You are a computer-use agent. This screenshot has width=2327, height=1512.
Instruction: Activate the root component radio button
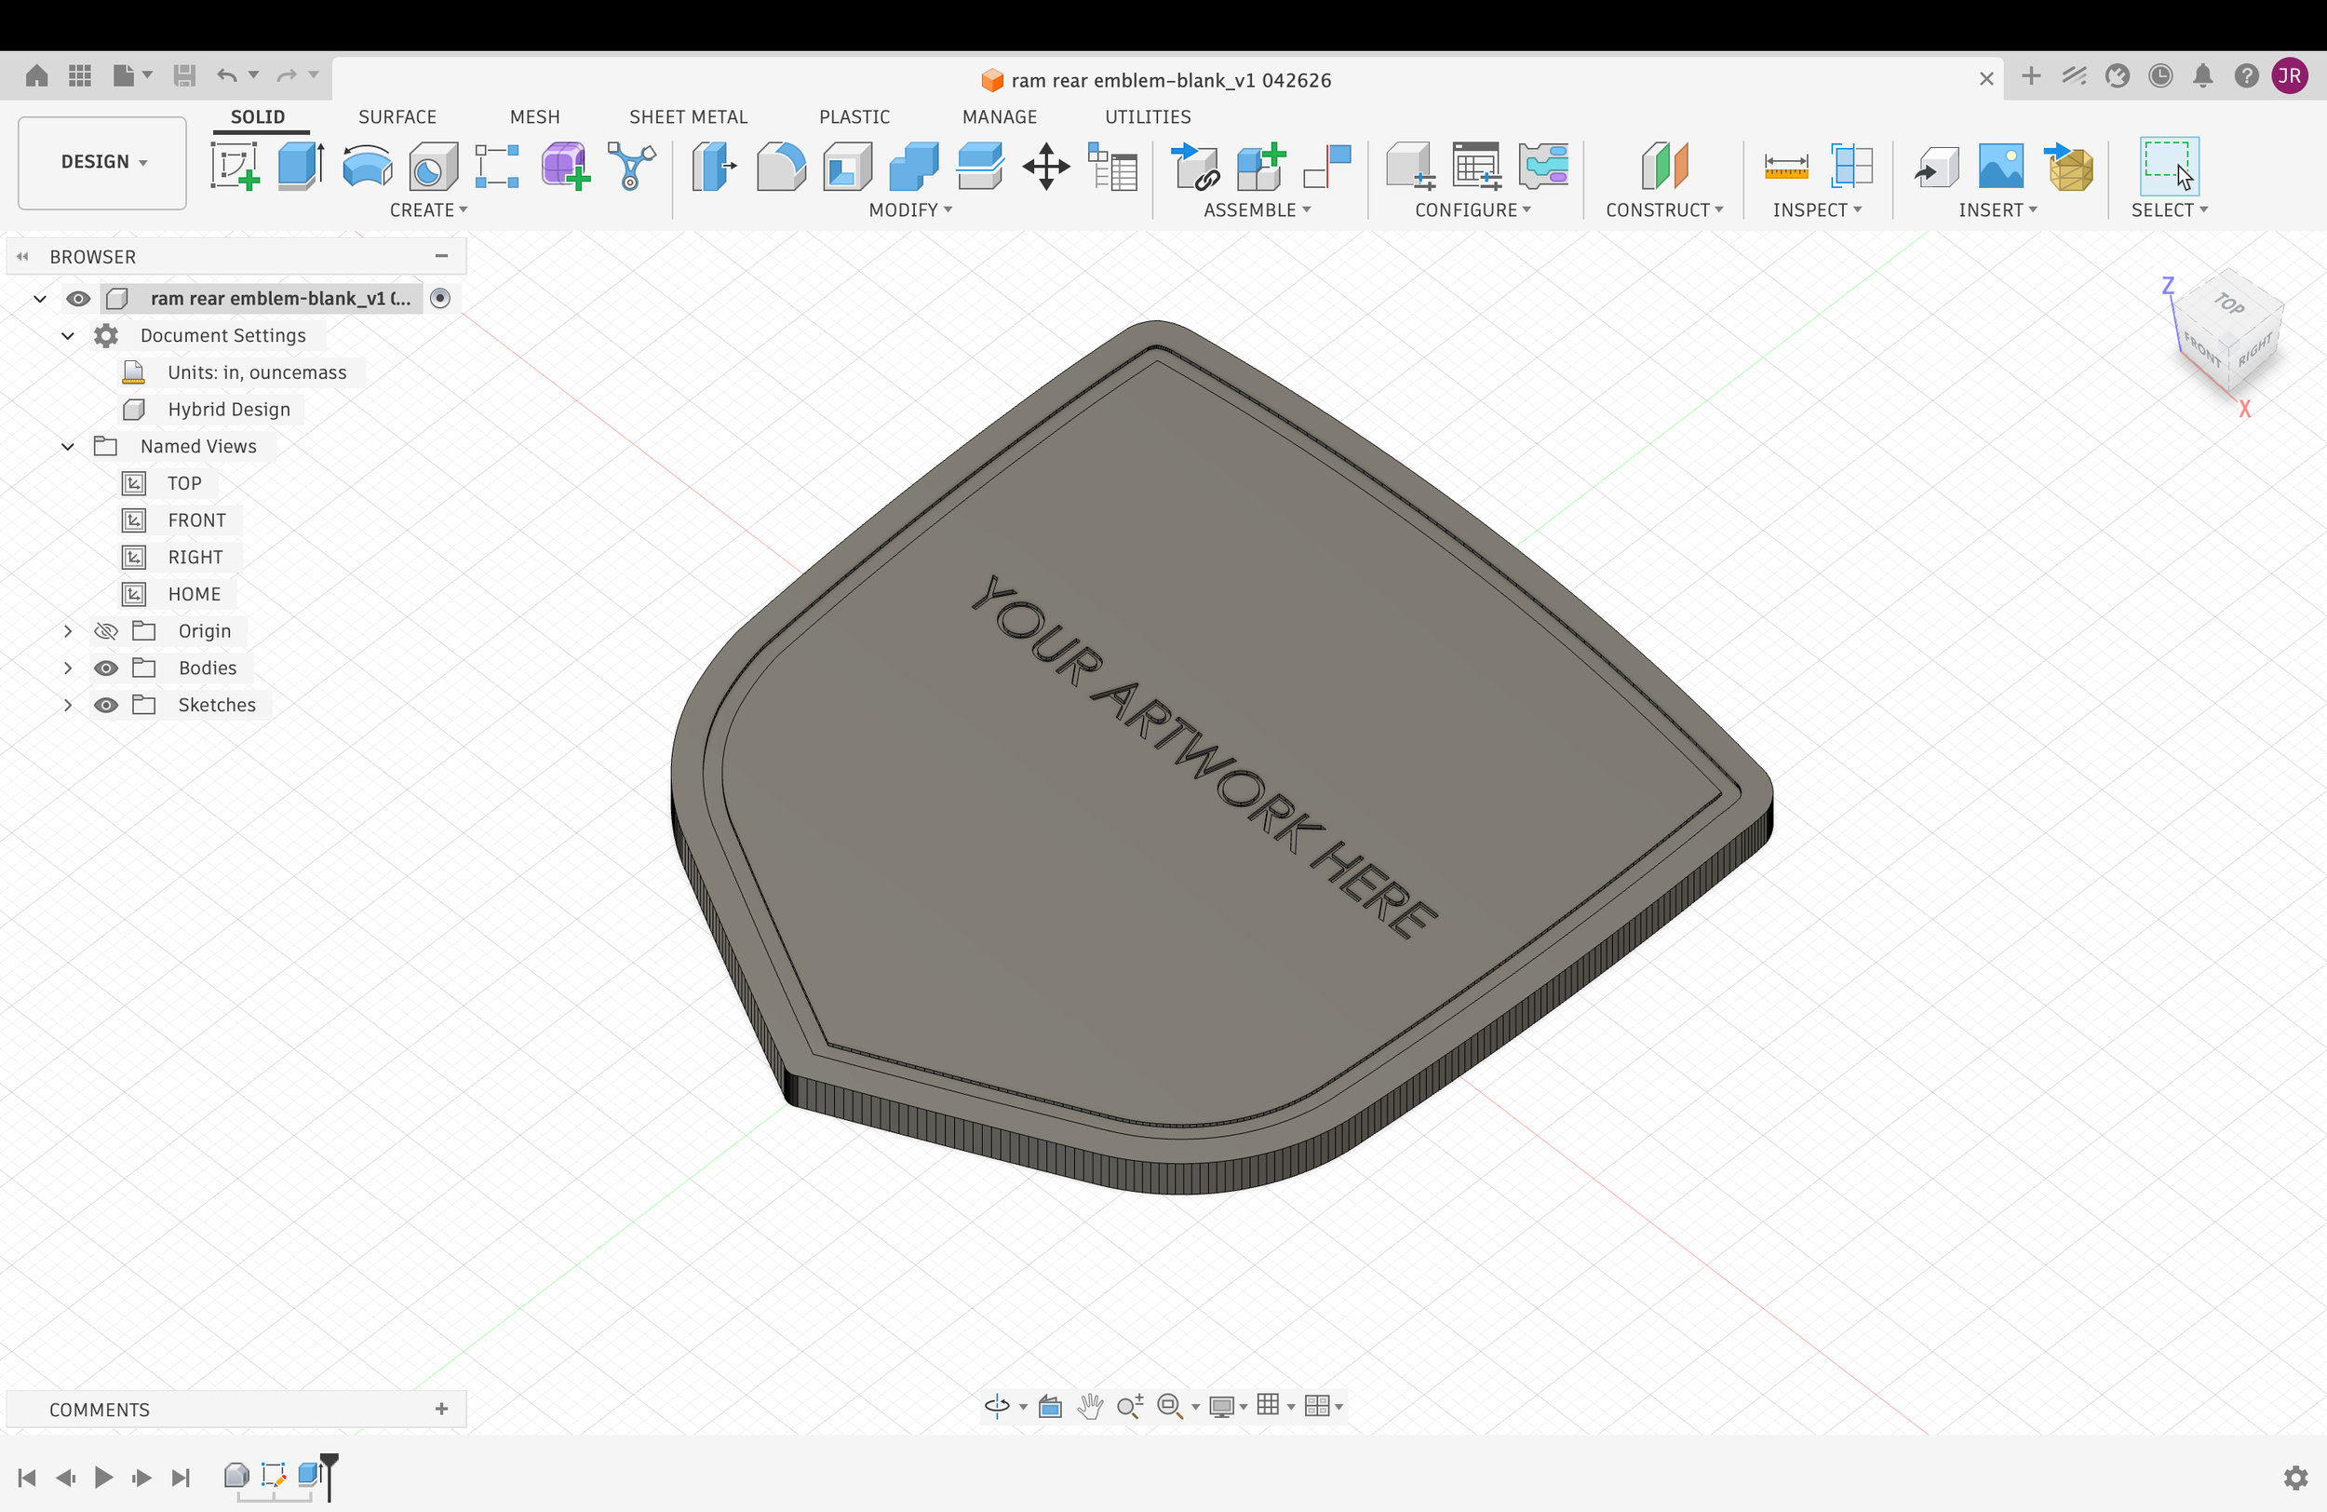(x=440, y=298)
